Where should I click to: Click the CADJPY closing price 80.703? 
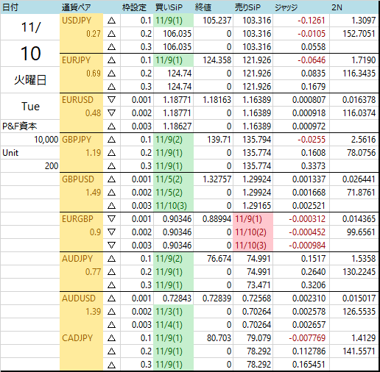click(214, 338)
